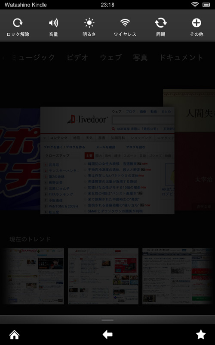Select 地図 on the livedoor menu
This screenshot has height=345, width=215.
[77, 138]
